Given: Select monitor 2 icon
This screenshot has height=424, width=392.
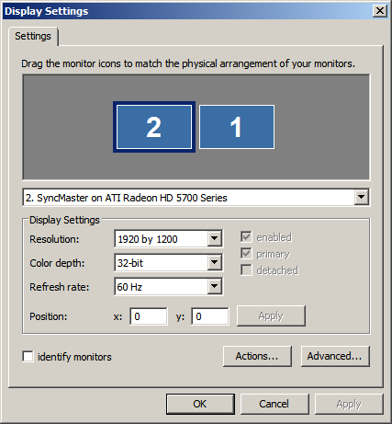Looking at the screenshot, I should coord(154,127).
